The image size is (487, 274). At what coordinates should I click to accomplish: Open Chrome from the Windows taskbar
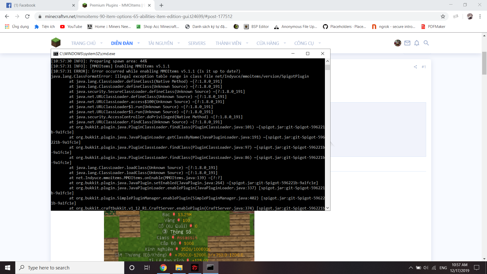pos(163,268)
